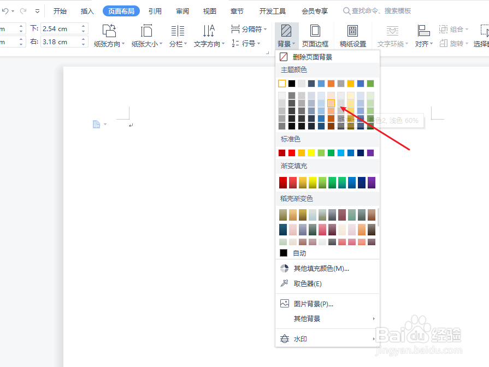
Task: Open the 文字环绕 text wrap dropdown
Action: point(393,36)
